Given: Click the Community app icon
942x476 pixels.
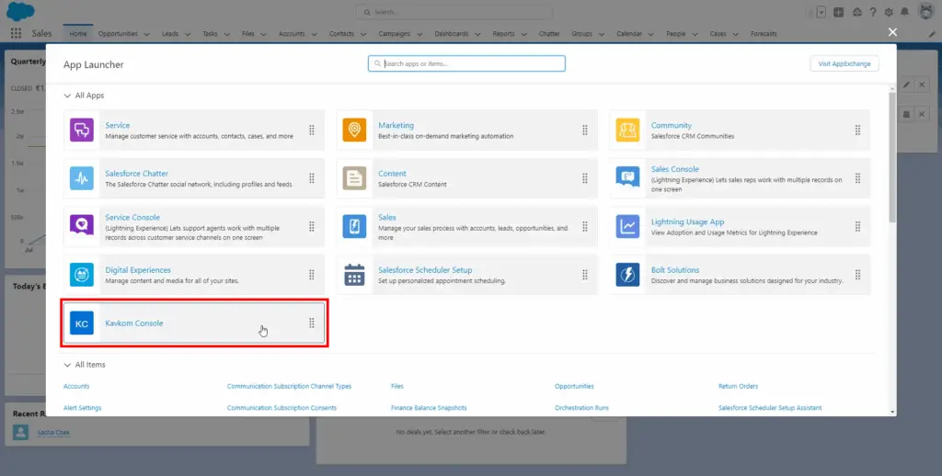Looking at the screenshot, I should point(627,130).
